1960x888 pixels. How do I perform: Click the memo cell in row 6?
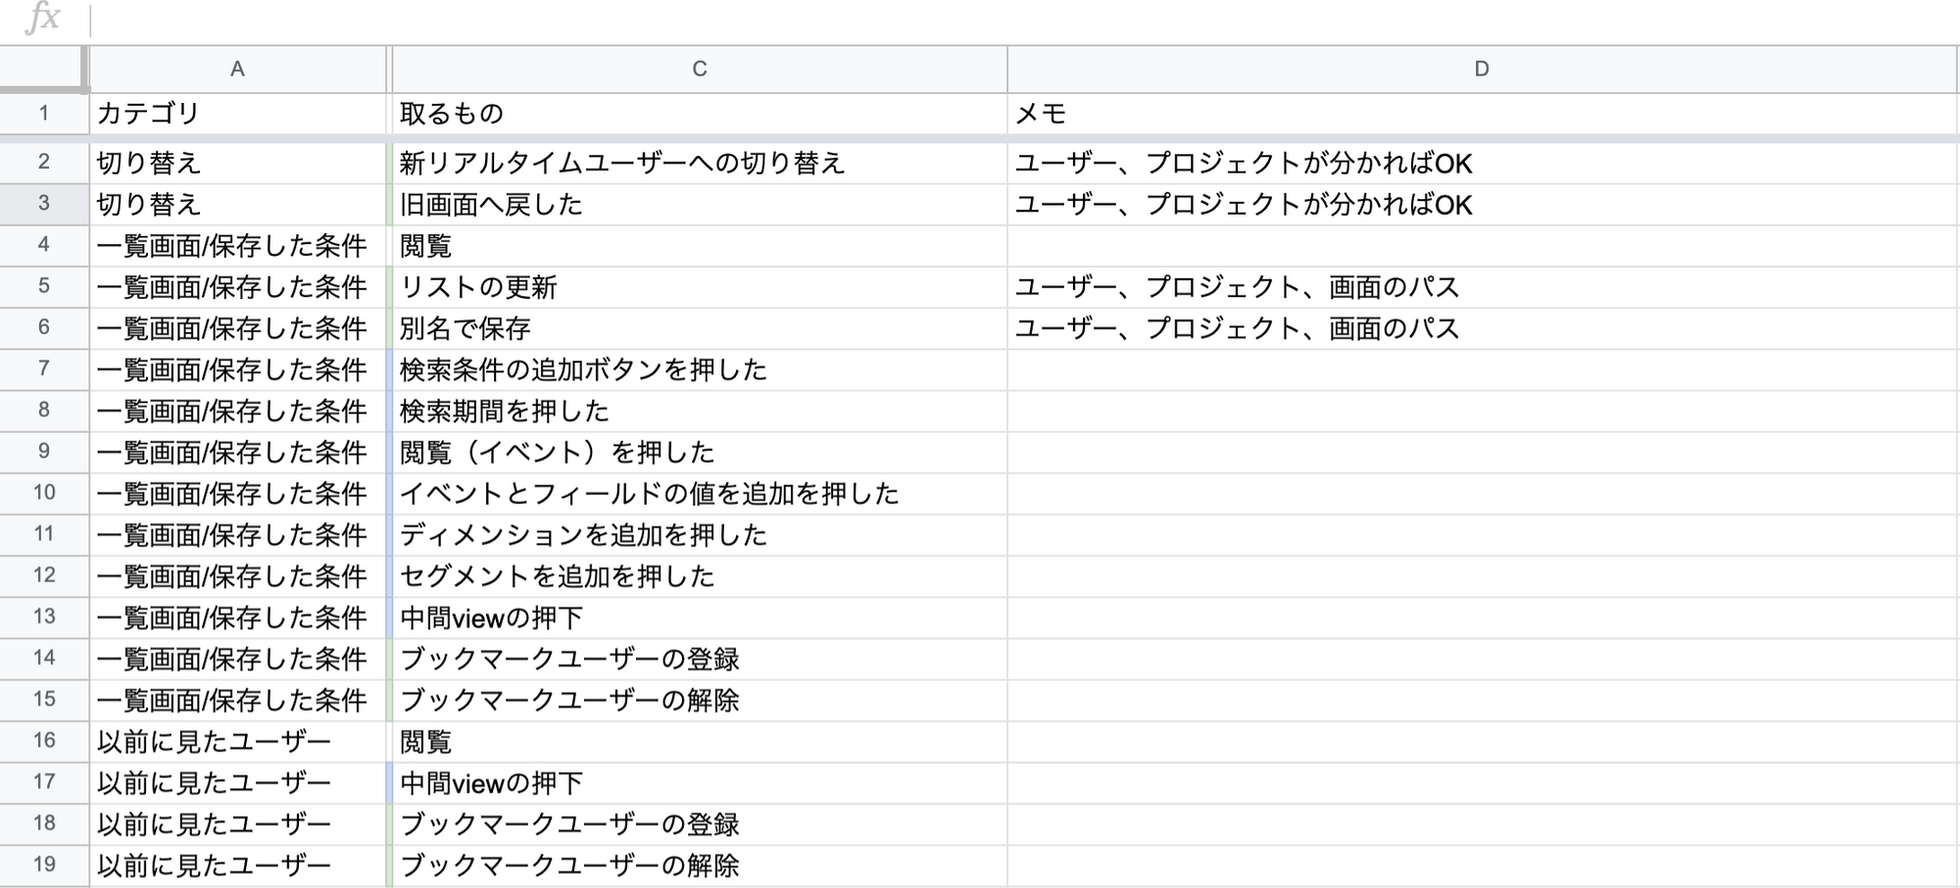point(1481,328)
